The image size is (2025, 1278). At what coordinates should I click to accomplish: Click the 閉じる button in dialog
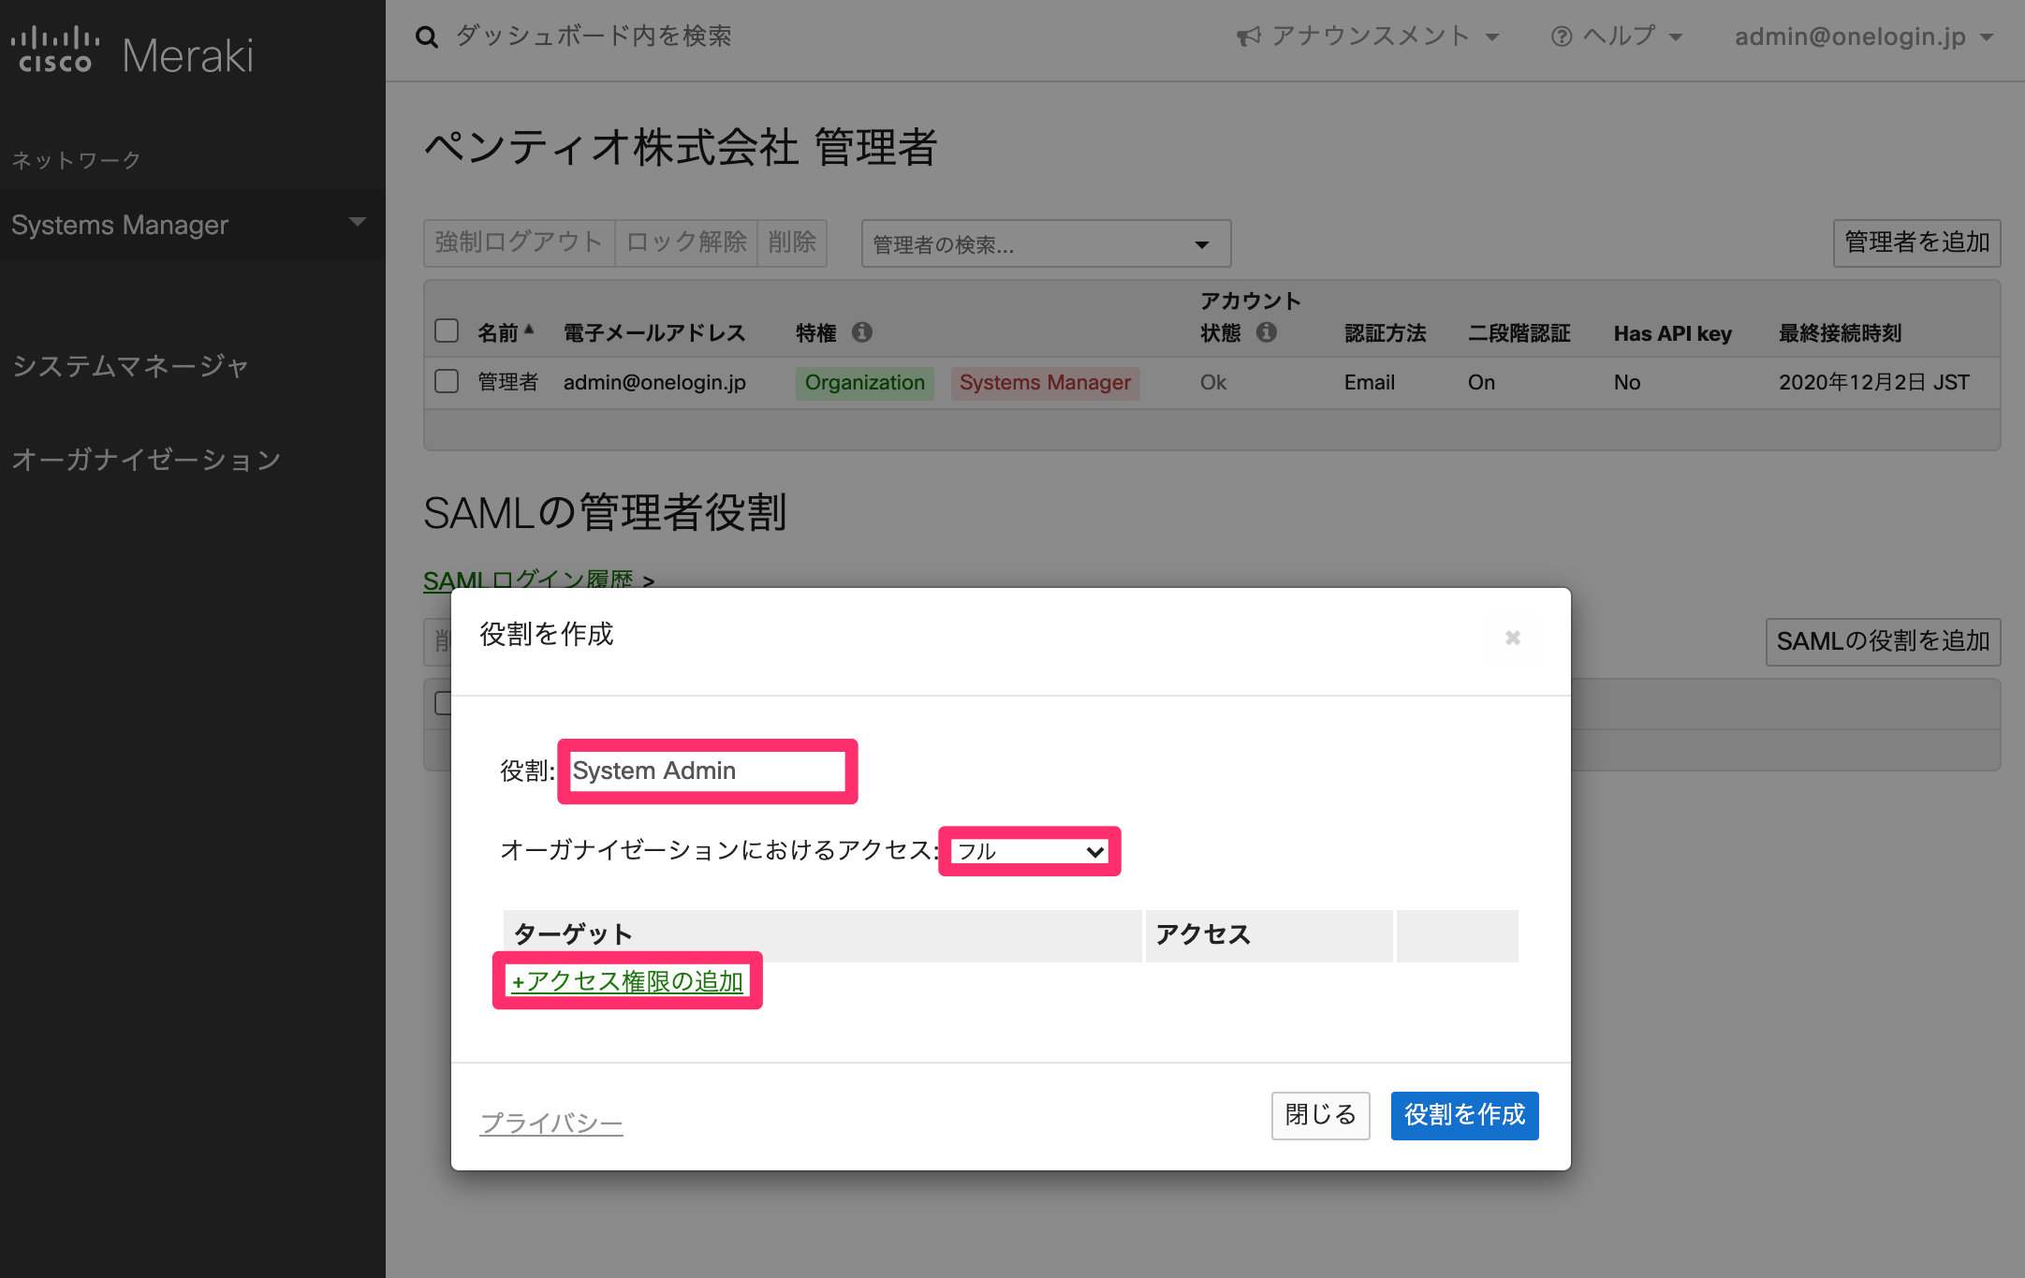click(1320, 1115)
